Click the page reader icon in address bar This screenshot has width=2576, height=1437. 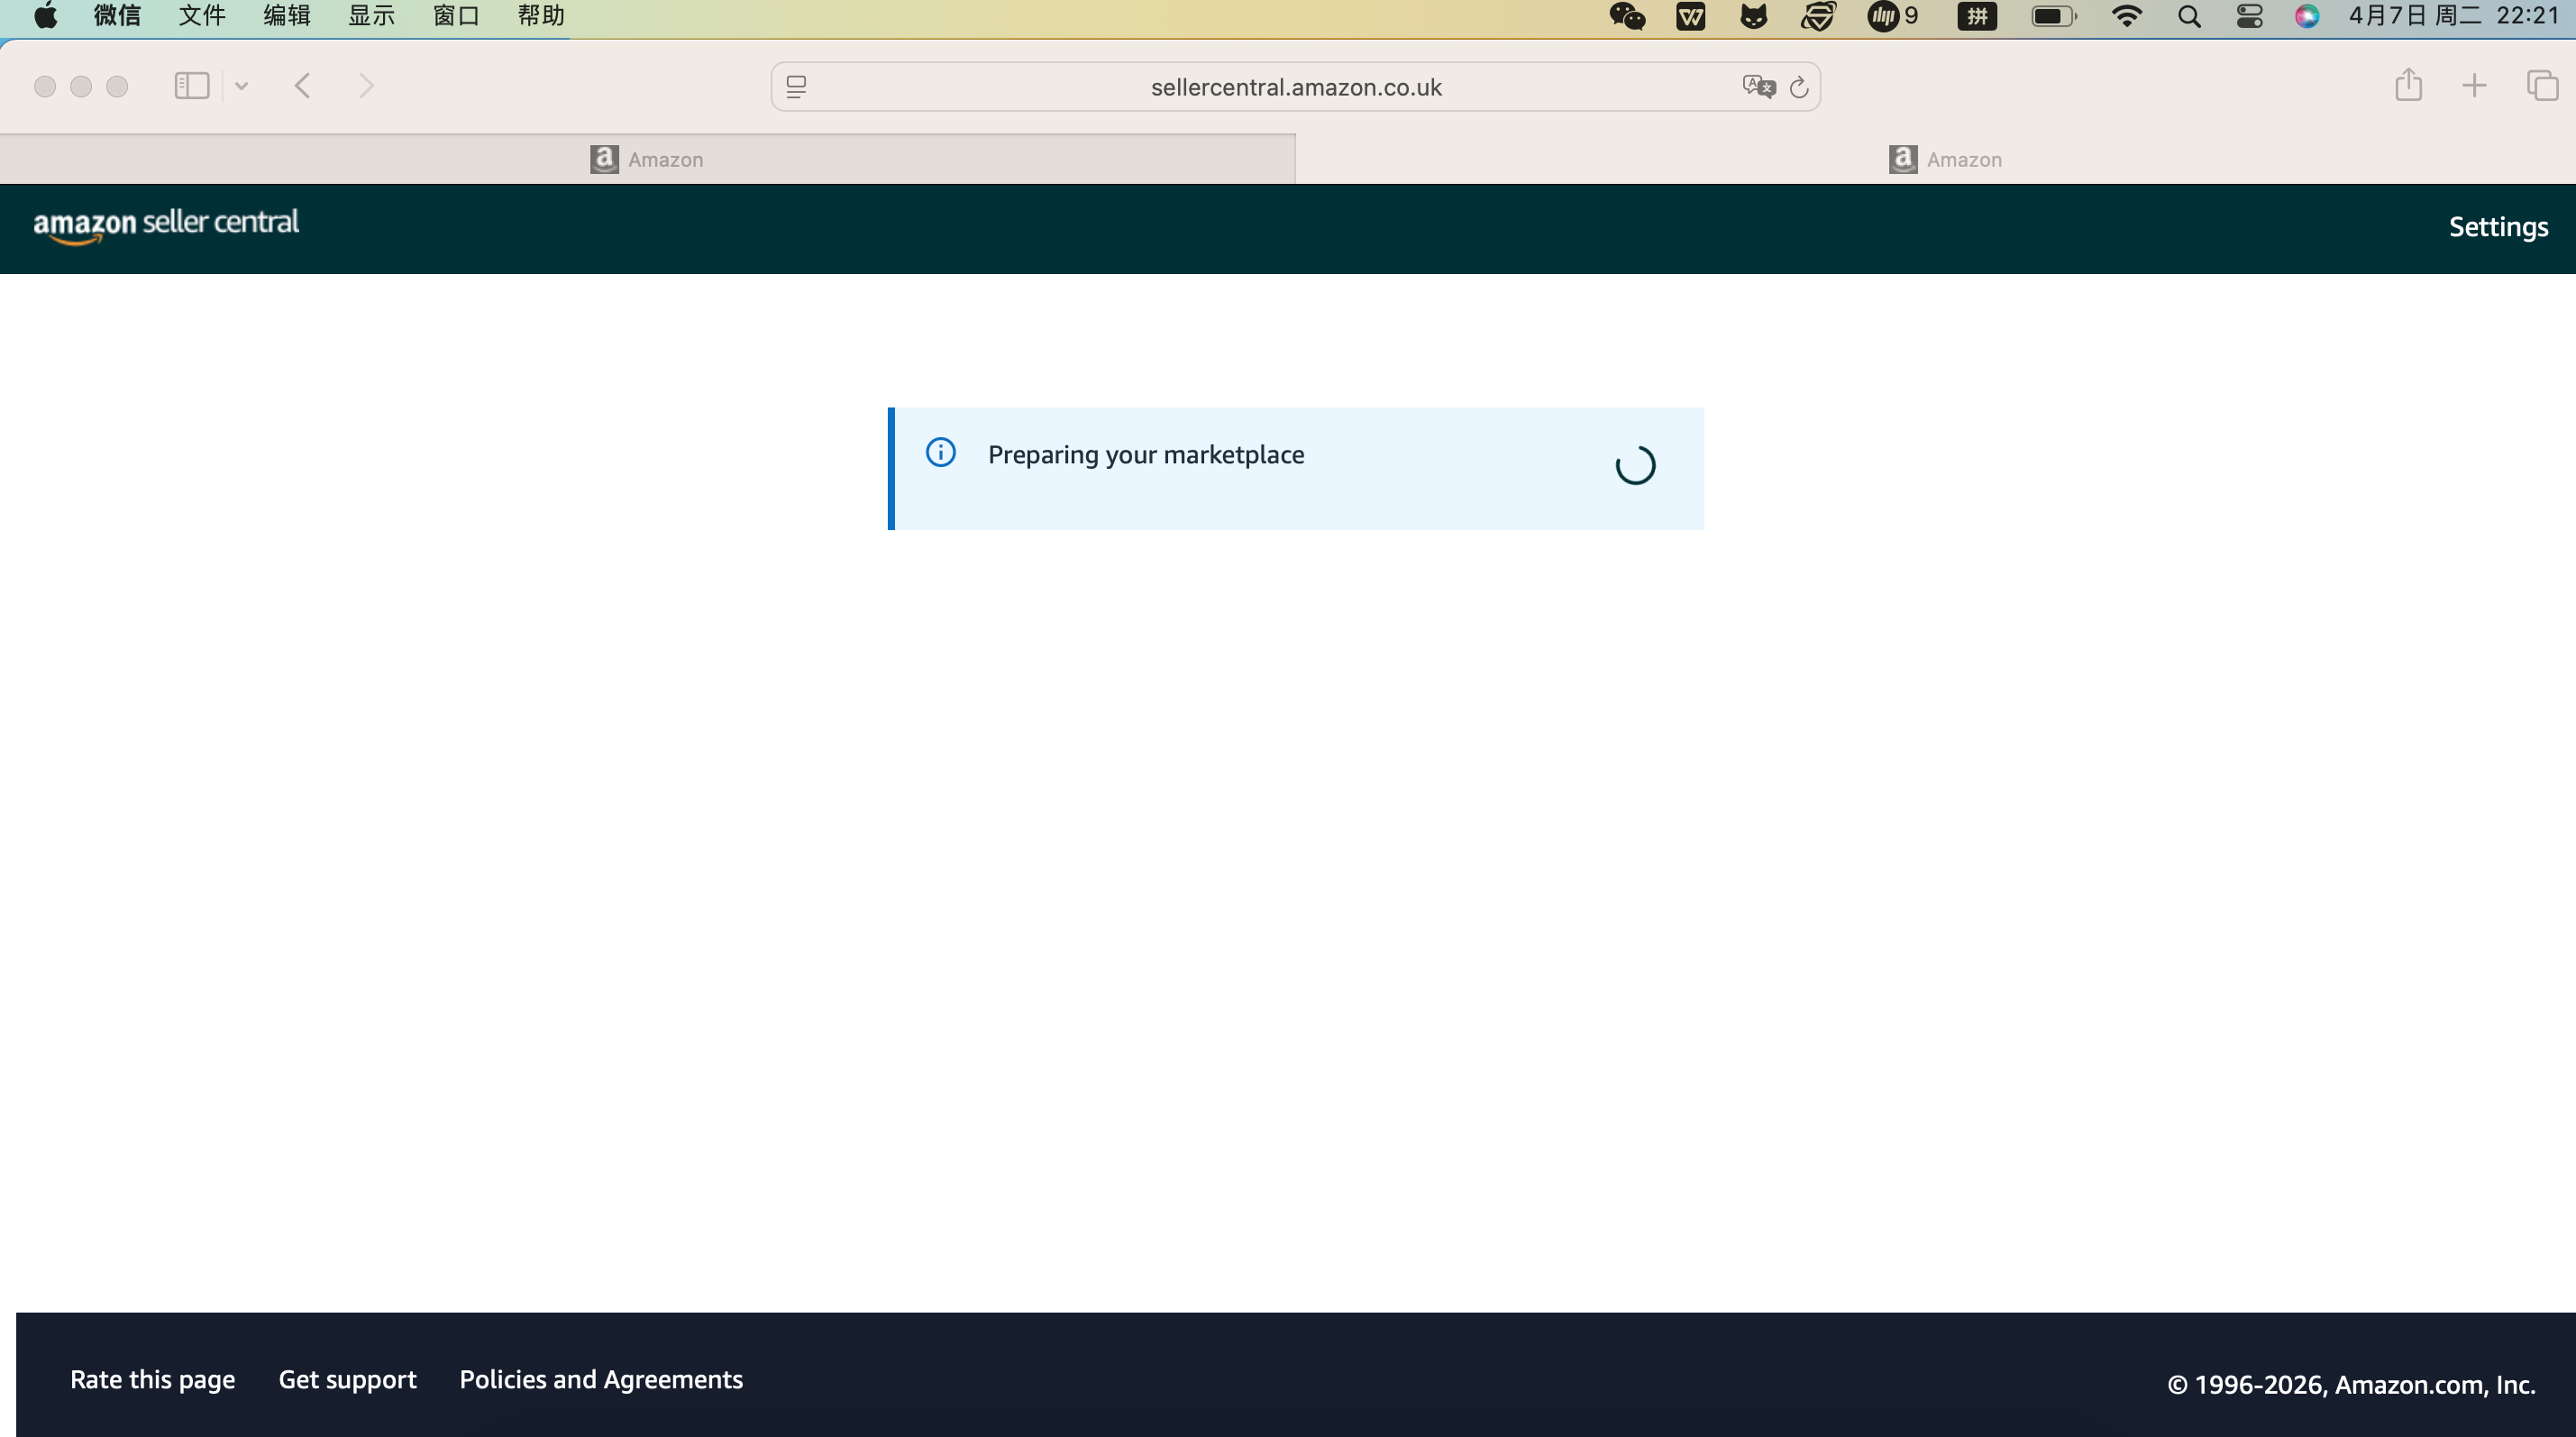(x=796, y=87)
